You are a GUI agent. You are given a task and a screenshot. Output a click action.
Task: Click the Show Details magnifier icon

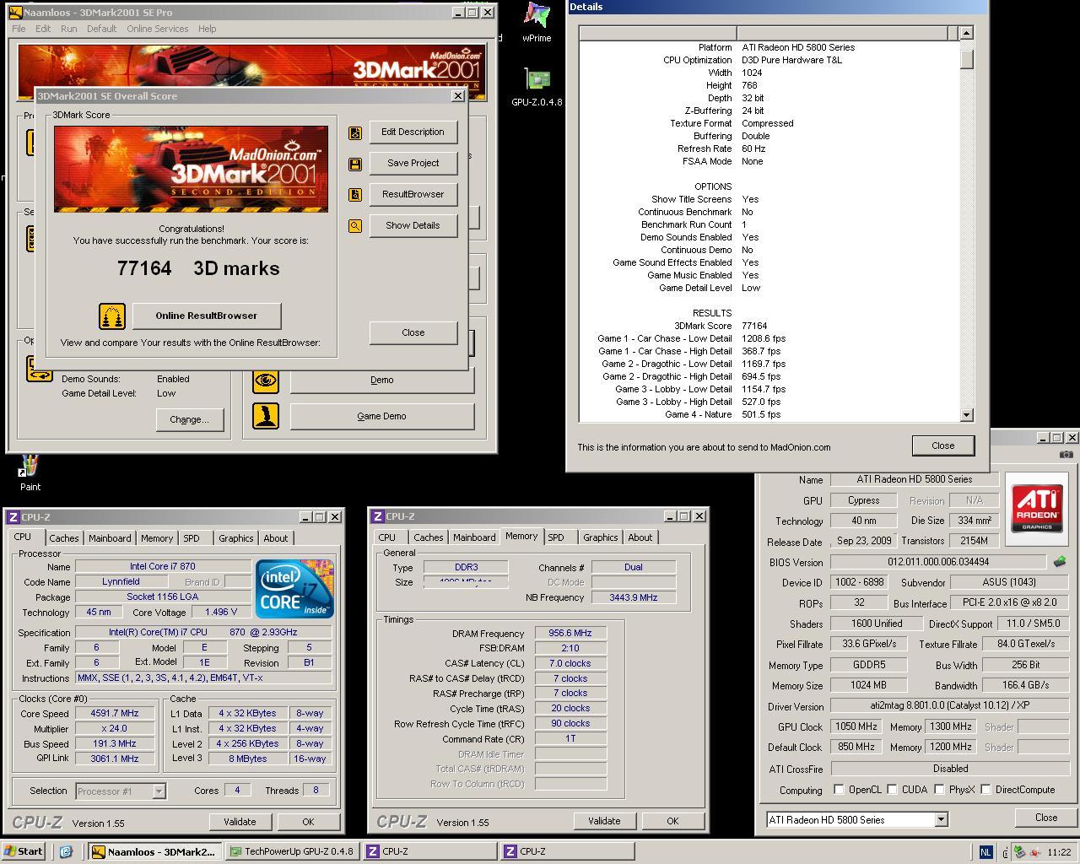tap(355, 226)
